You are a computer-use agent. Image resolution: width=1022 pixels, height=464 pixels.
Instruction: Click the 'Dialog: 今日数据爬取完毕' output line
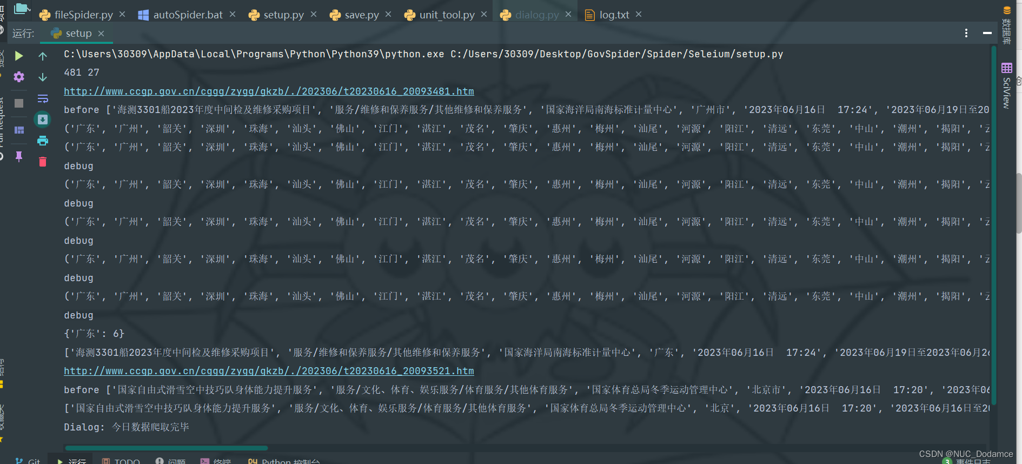pyautogui.click(x=127, y=427)
